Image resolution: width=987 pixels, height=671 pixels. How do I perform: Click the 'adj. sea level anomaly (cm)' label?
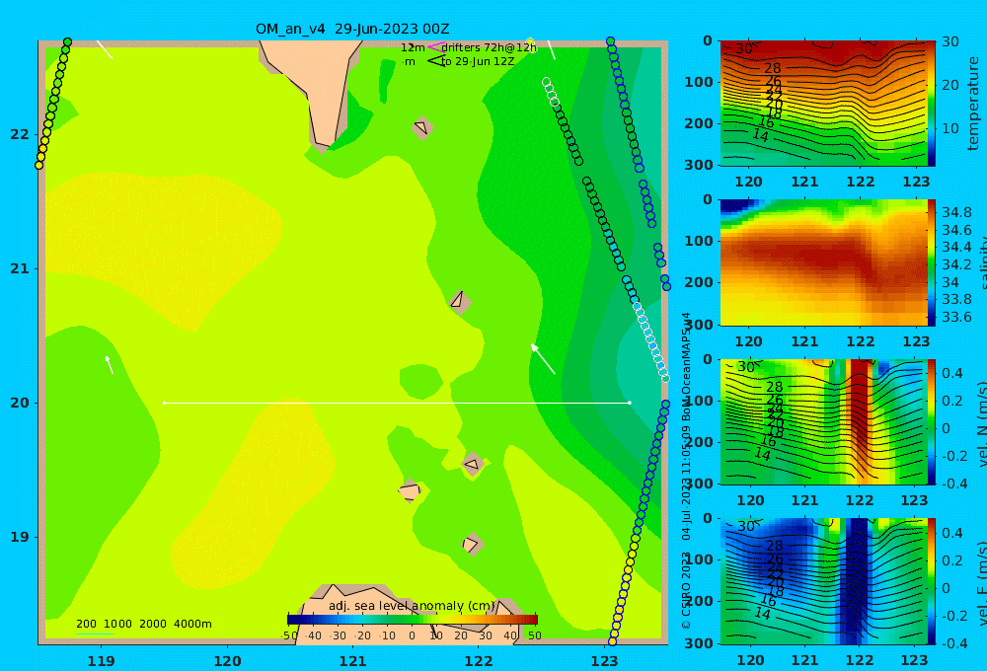coord(412,606)
